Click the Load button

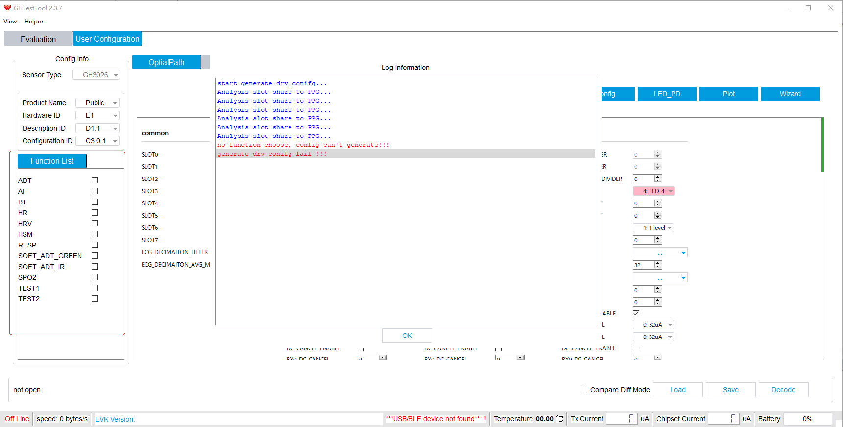click(x=678, y=390)
